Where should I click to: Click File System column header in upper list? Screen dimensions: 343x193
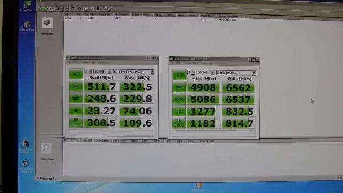(121, 14)
